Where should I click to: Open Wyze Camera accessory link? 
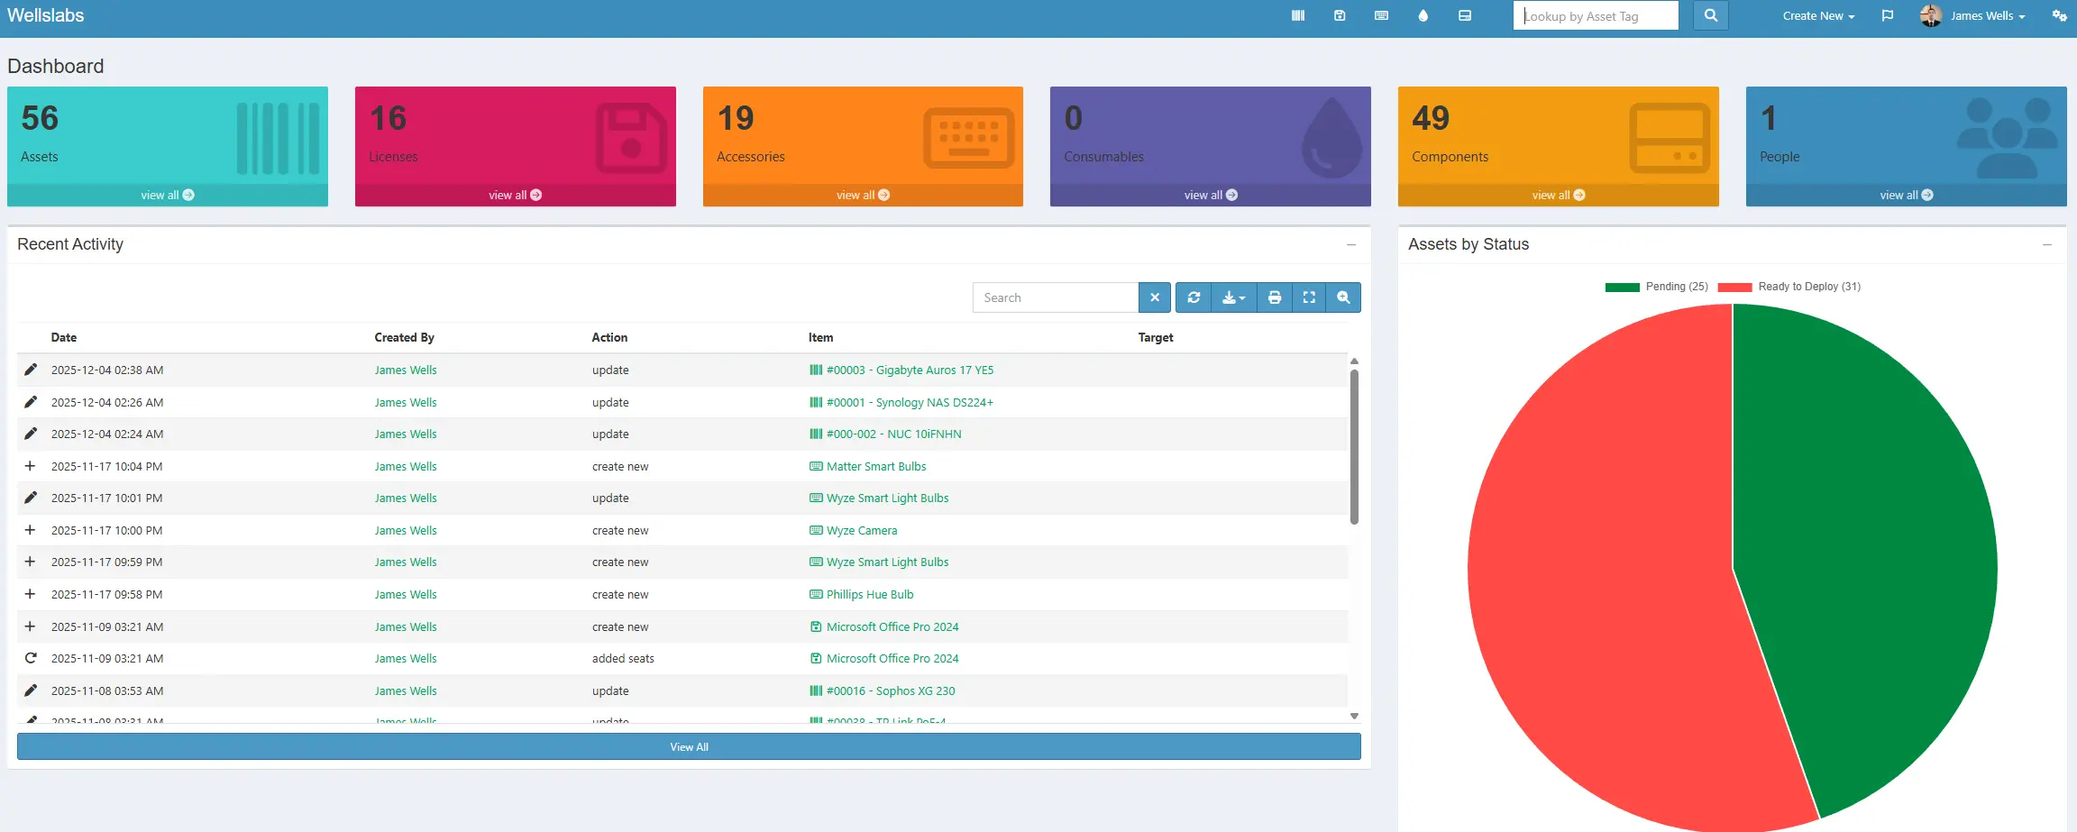(x=862, y=530)
